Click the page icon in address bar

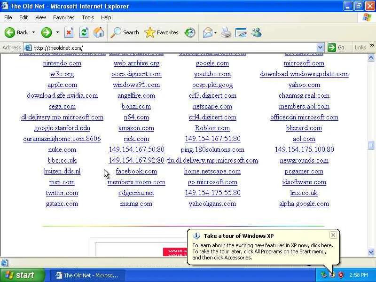[x=28, y=47]
